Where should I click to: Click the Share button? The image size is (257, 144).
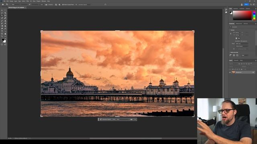pos(247,4)
